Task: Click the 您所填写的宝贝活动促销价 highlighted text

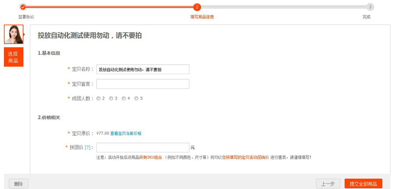Action: tap(246, 158)
